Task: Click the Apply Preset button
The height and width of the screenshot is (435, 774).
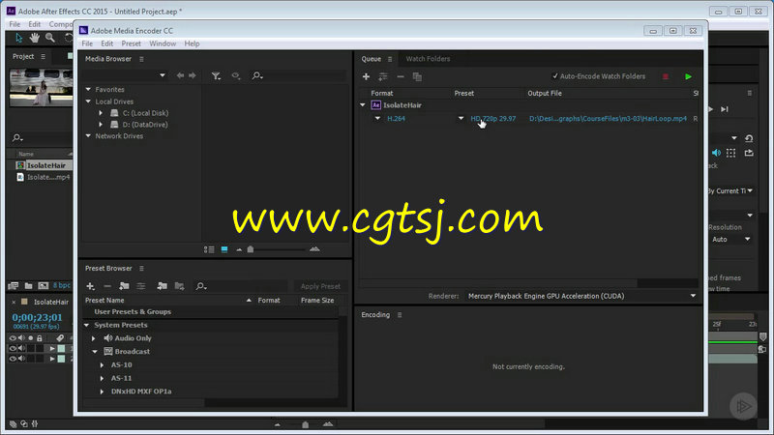Action: pyautogui.click(x=320, y=286)
